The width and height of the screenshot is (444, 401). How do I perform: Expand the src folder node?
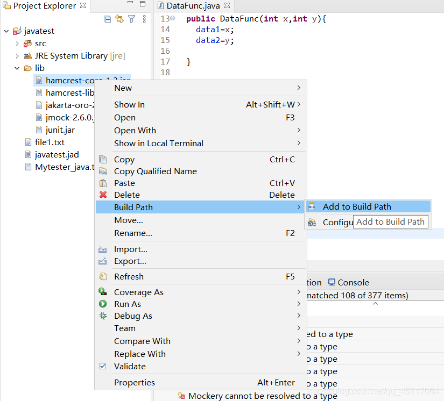coord(17,44)
